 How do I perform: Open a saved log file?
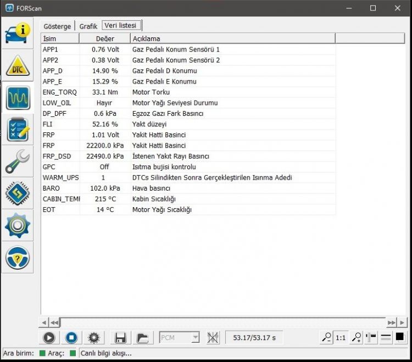click(x=143, y=338)
